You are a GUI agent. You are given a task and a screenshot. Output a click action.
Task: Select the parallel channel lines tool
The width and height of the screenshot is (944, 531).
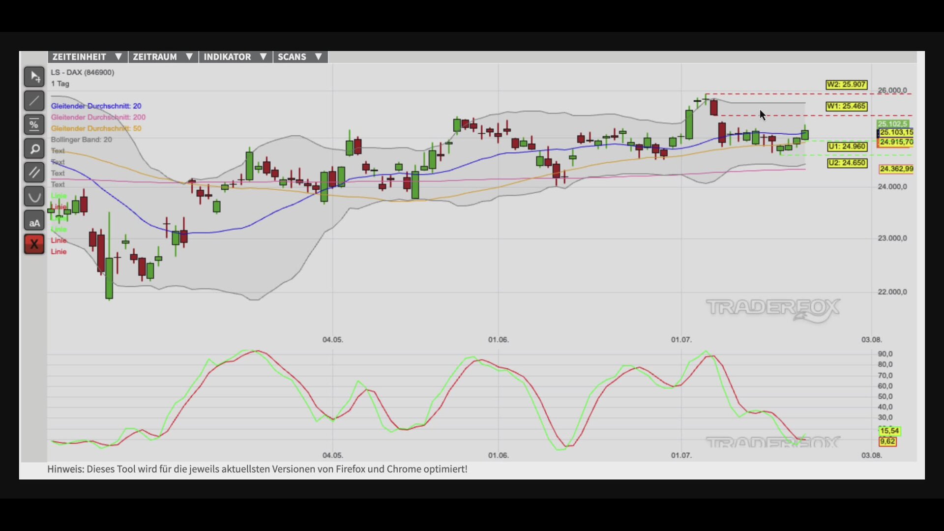[x=34, y=173]
